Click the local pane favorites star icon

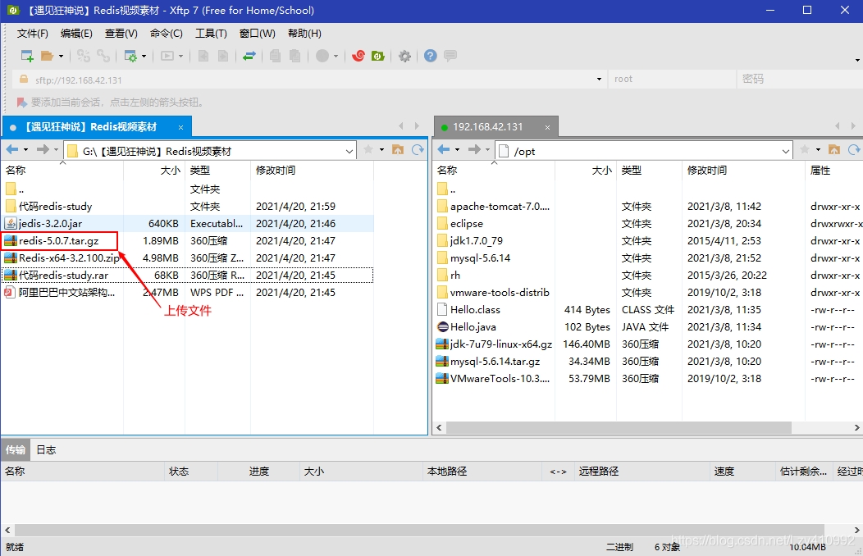[368, 149]
